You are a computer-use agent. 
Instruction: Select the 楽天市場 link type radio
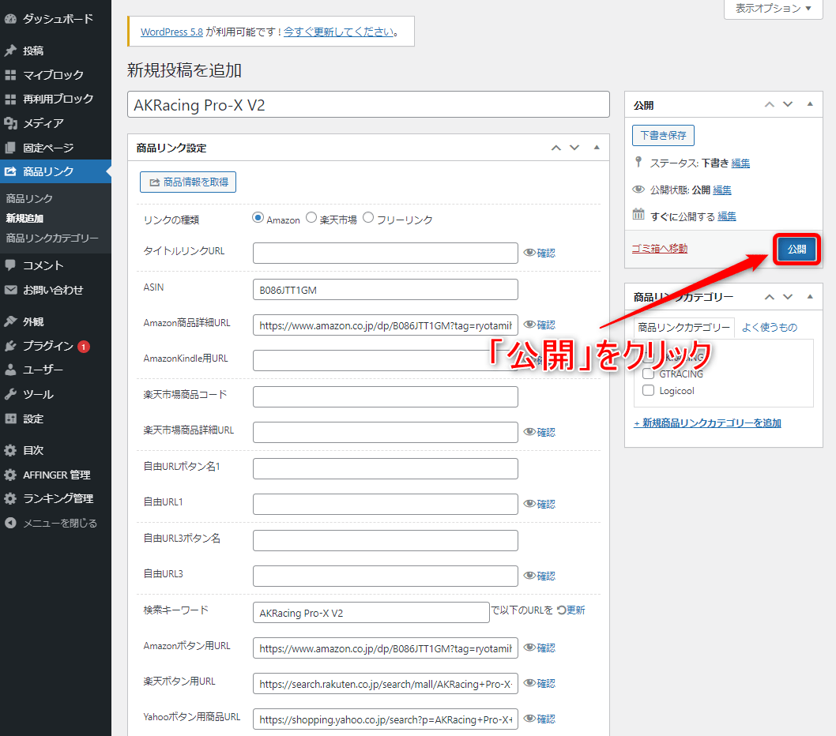pyautogui.click(x=311, y=218)
